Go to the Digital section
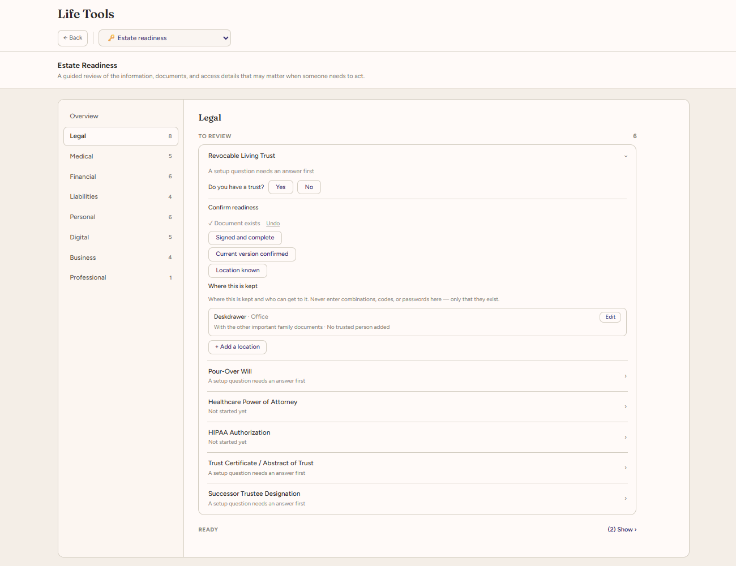The height and width of the screenshot is (566, 736). 121,237
